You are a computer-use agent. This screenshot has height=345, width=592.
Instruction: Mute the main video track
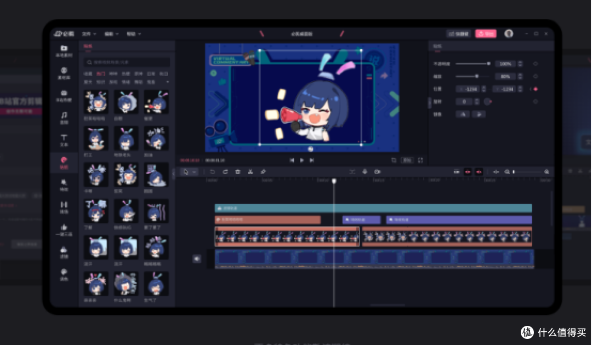[x=197, y=258]
